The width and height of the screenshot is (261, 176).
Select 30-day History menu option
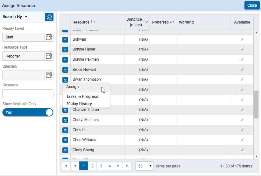pos(79,104)
